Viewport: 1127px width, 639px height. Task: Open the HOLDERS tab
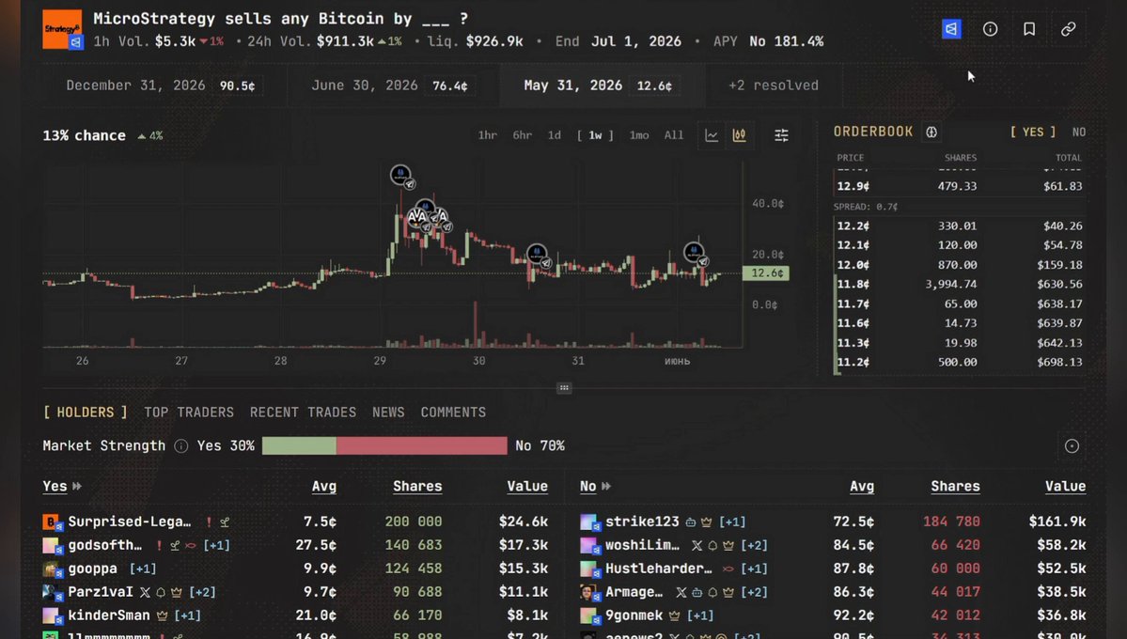(x=85, y=413)
